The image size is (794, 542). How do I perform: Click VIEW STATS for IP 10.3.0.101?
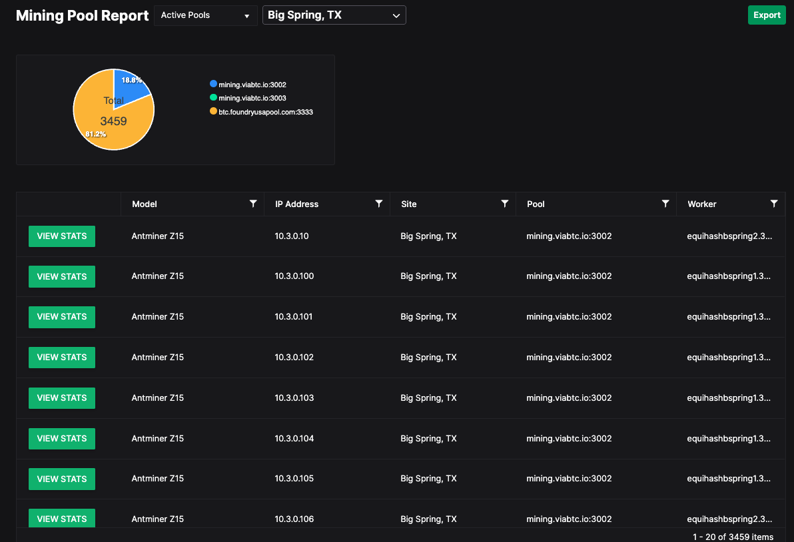pos(62,317)
